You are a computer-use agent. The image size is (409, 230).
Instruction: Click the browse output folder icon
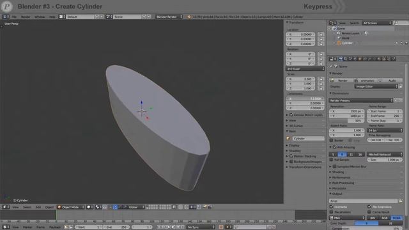pyautogui.click(x=401, y=201)
